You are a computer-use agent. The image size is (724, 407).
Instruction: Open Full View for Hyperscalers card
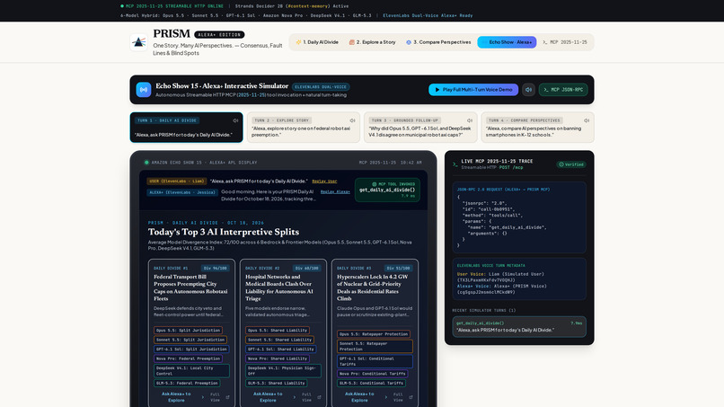402,397
